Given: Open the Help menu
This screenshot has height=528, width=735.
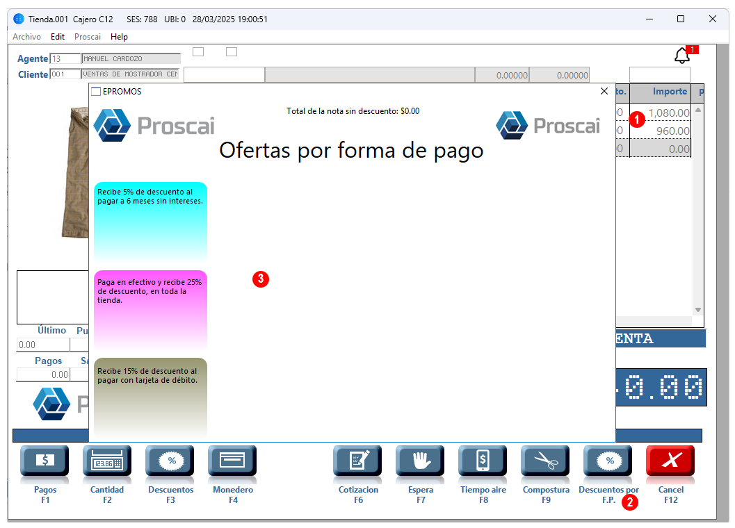Looking at the screenshot, I should pyautogui.click(x=119, y=37).
